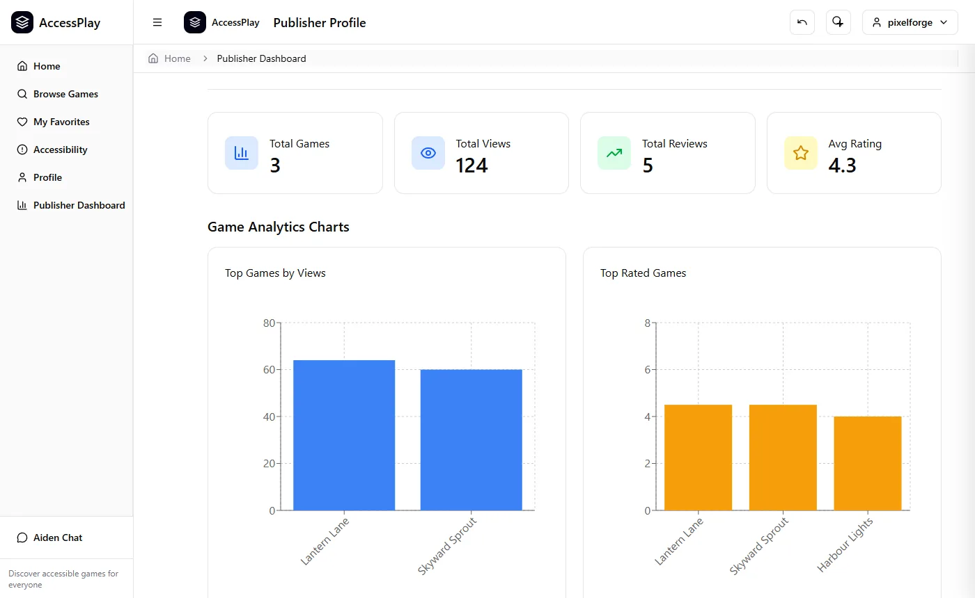Click the search icon beside Browse Games
The width and height of the screenshot is (975, 598).
tap(22, 94)
